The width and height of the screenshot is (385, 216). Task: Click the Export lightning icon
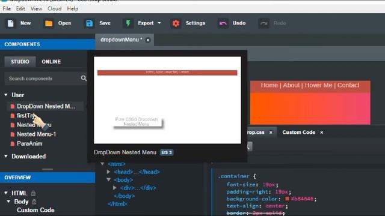(x=128, y=23)
